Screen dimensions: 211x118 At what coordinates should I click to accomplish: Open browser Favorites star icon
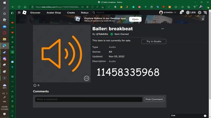coord(182,7)
